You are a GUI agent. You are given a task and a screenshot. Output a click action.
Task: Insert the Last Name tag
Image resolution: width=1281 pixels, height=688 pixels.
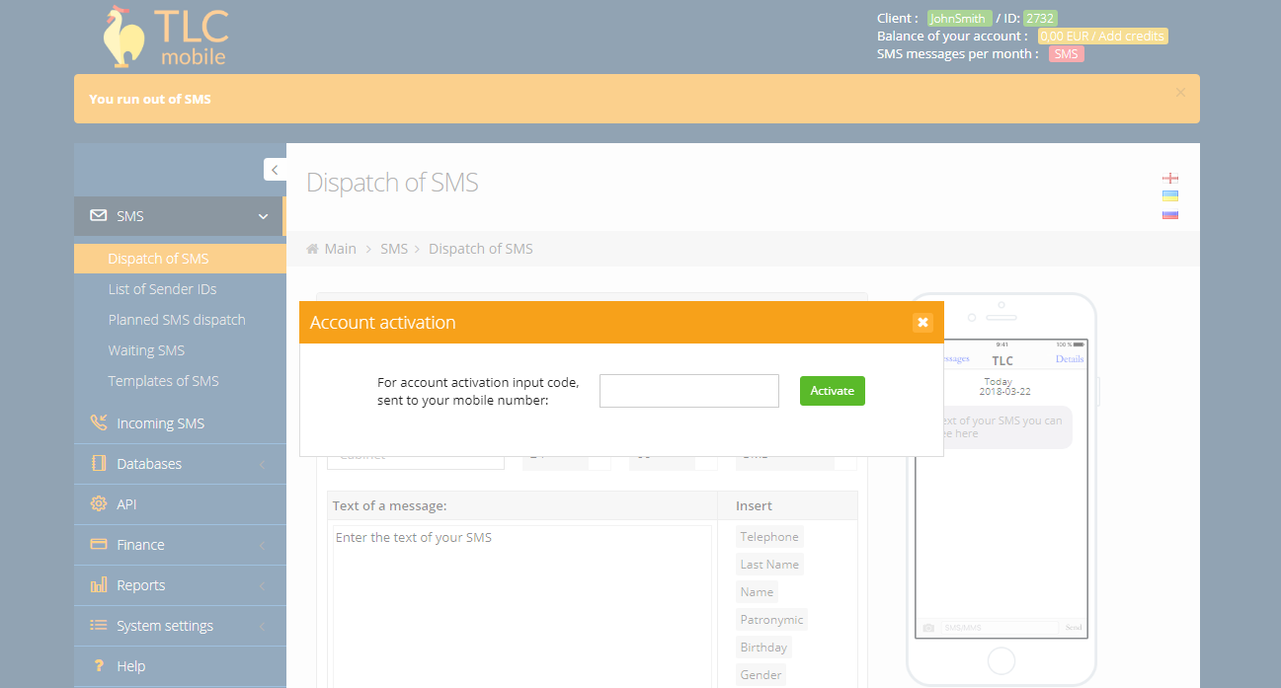point(769,565)
